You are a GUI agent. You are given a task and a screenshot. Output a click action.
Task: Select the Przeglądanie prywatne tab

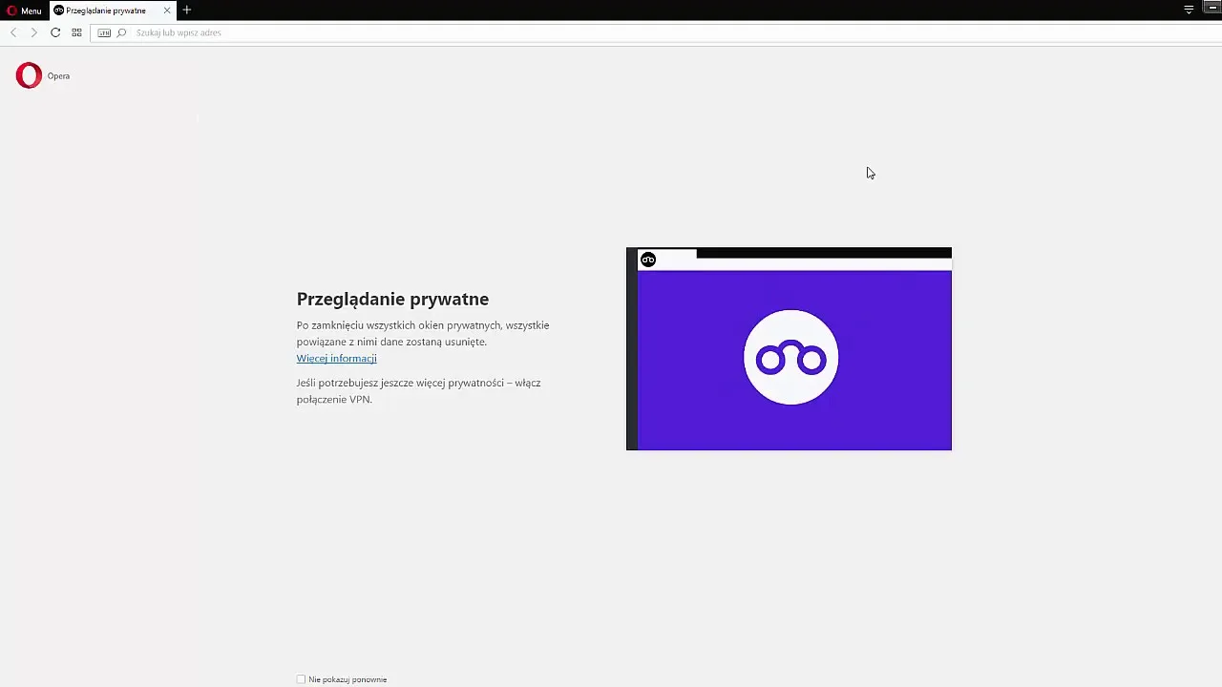(108, 10)
